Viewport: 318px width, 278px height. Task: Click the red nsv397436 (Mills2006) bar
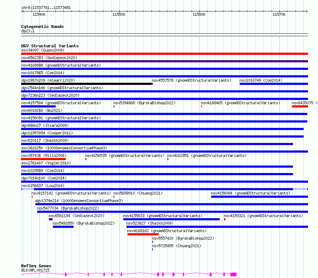point(43,159)
